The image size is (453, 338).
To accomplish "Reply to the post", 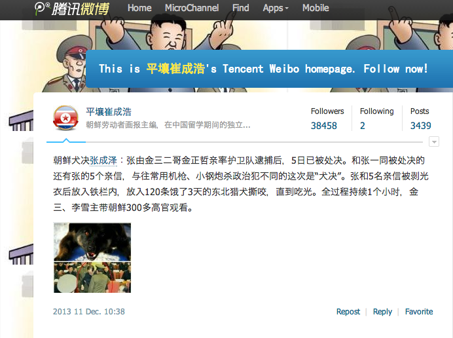I will point(382,312).
